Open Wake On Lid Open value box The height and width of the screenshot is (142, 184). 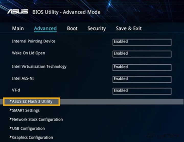142,54
